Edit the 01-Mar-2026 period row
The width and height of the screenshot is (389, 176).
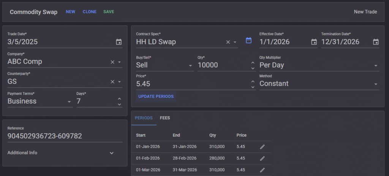point(262,170)
